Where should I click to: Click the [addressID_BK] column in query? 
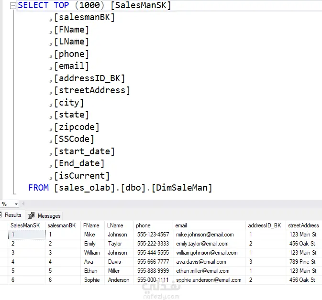pos(89,78)
